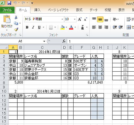
Task: Switch to the ホーム (Home) tab
Action: [x=23, y=10]
